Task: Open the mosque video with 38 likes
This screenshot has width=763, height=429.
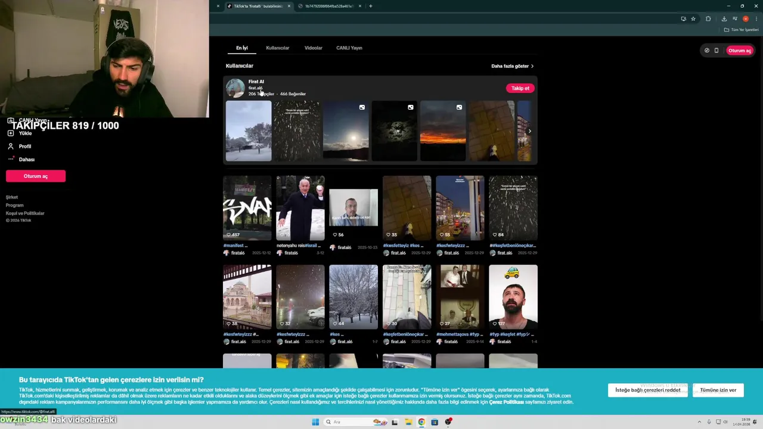Action: point(247,297)
